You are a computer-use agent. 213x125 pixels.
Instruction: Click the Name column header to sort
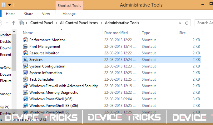pyautogui.click(x=28, y=33)
